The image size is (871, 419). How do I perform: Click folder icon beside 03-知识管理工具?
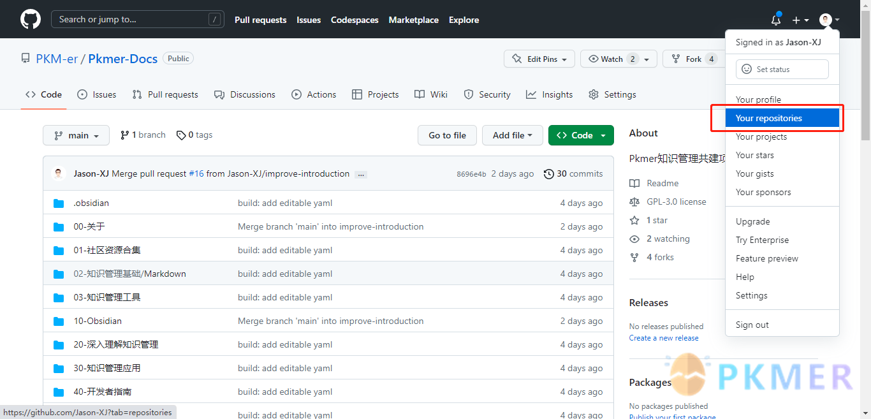pos(59,297)
